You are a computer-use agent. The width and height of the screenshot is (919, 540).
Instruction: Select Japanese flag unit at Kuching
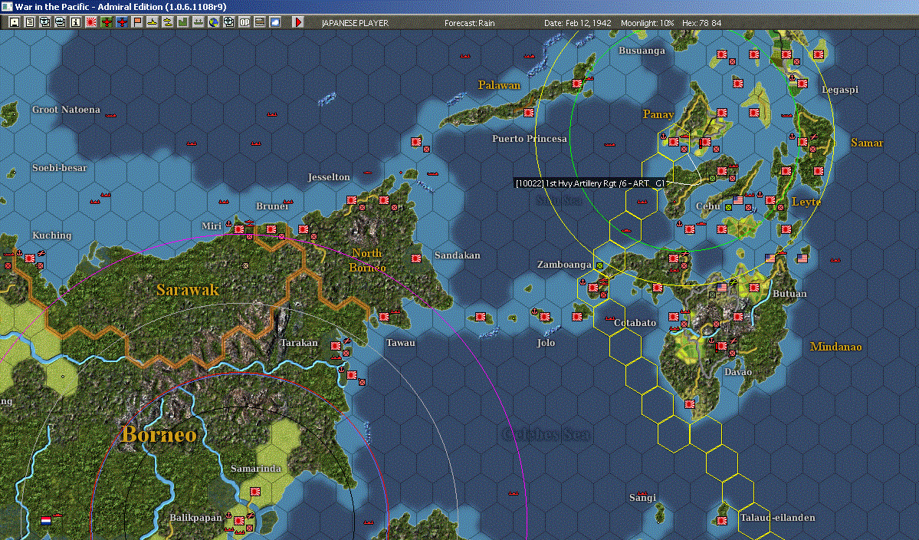click(29, 258)
